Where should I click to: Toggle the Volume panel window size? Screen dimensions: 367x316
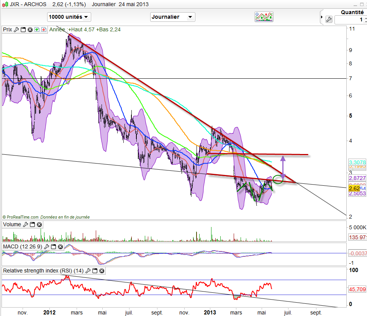[32, 225]
